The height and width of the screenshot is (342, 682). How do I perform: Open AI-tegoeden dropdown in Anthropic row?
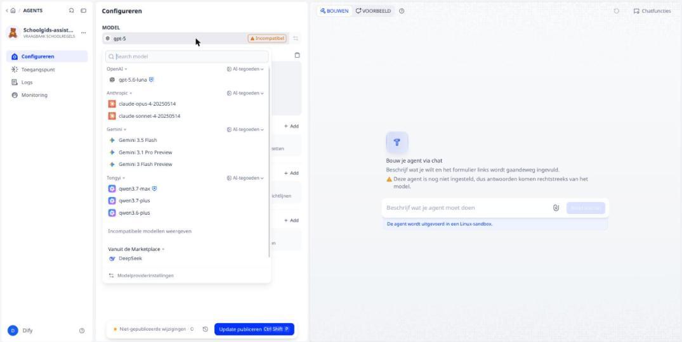click(246, 93)
